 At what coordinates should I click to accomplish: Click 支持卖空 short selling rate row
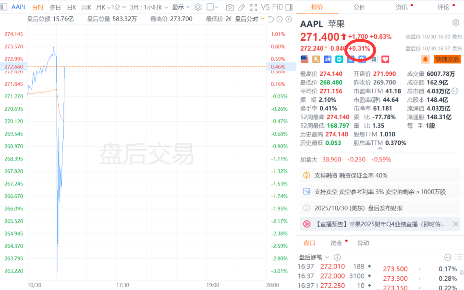tap(380, 192)
